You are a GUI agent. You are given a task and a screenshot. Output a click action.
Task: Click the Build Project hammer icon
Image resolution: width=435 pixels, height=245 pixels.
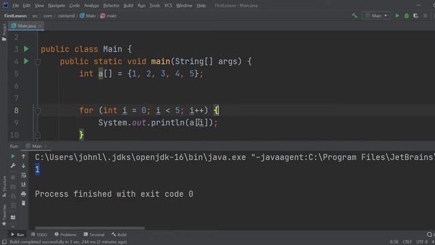pyautogui.click(x=355, y=16)
